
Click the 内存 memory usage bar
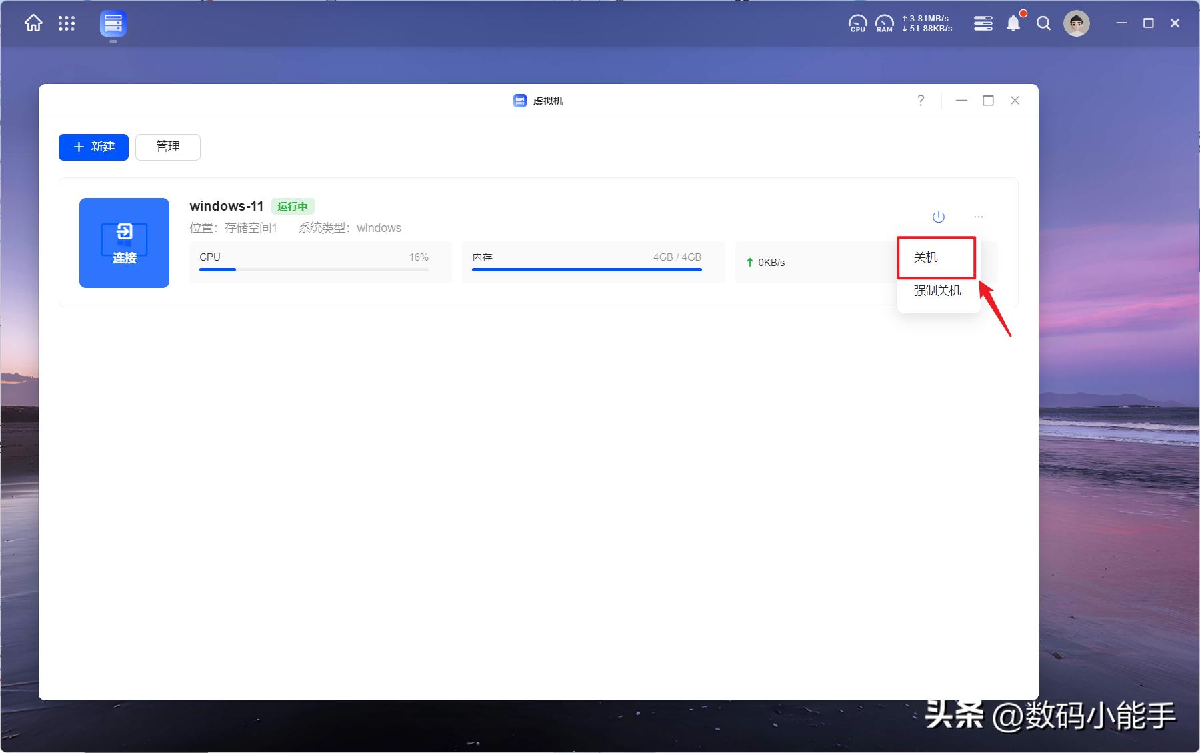coord(587,269)
